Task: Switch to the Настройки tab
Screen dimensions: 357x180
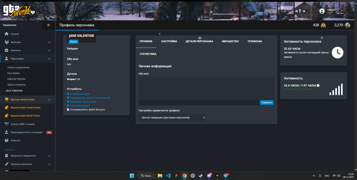Action: 169,41
